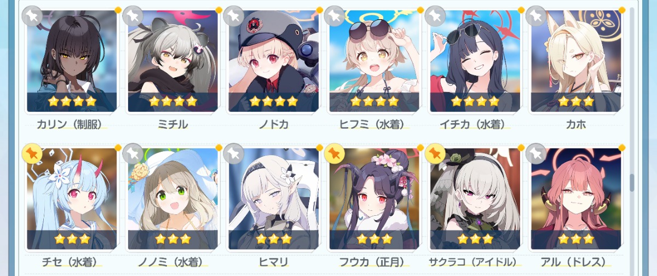
Task: Click the pin icon on ノドカ card
Action: pos(234,16)
